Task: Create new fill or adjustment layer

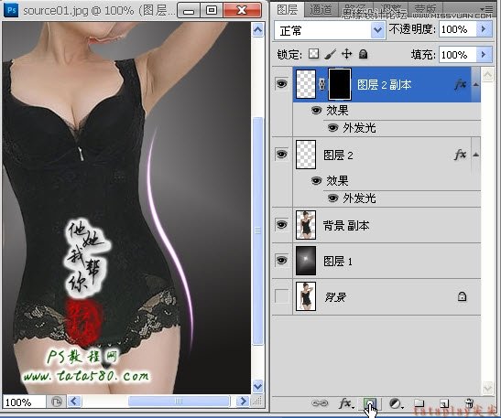Action: (397, 403)
